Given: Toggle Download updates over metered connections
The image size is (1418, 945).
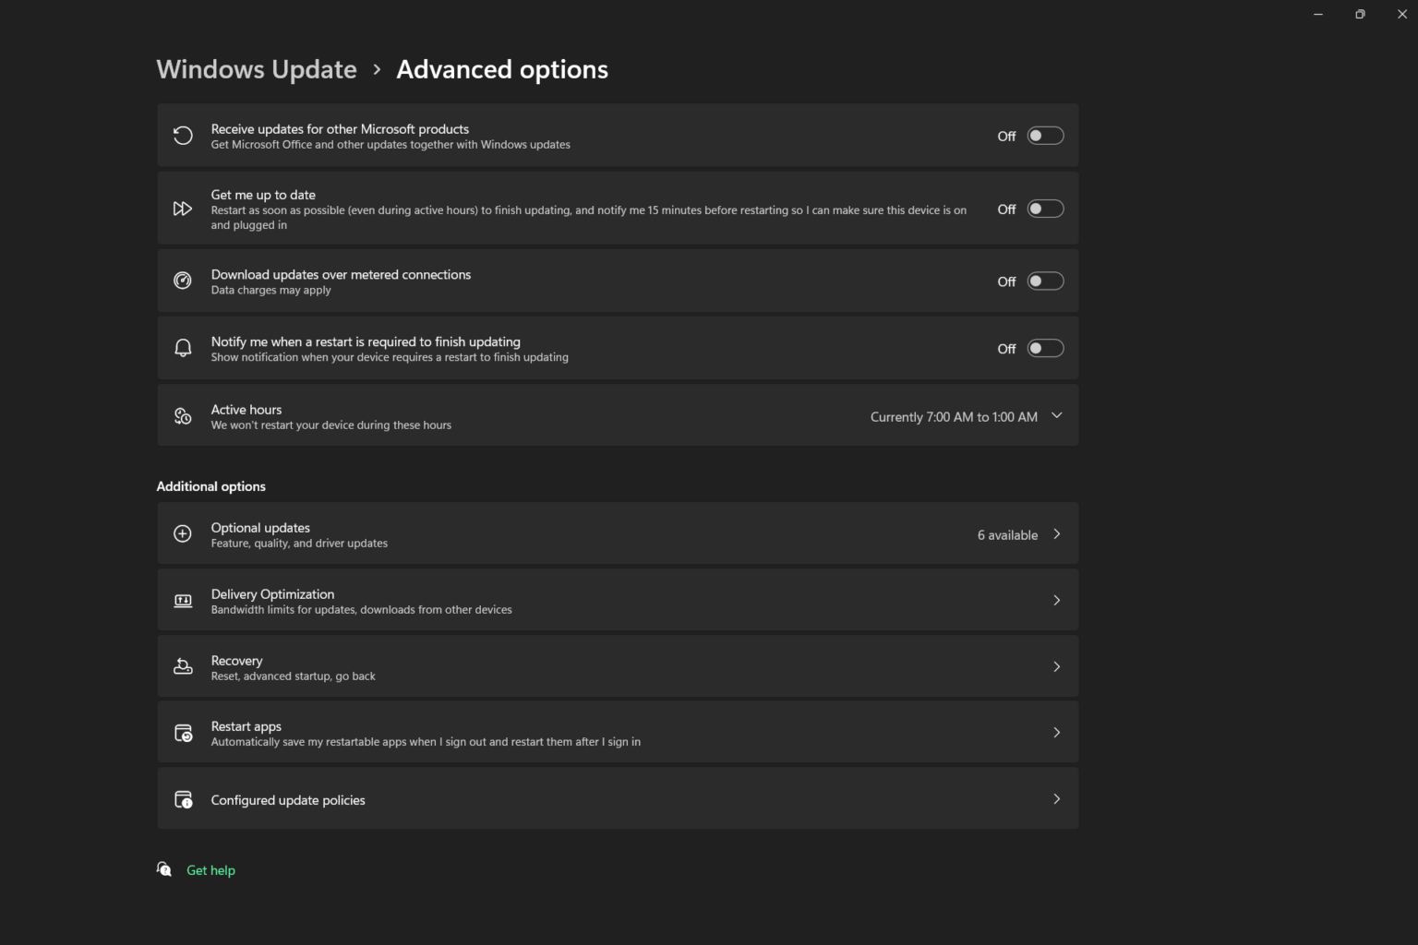Looking at the screenshot, I should click(1045, 281).
